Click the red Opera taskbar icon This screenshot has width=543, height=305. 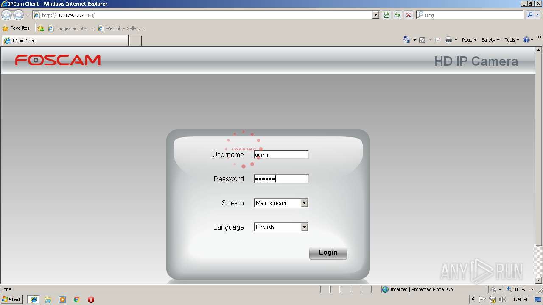[91, 299]
